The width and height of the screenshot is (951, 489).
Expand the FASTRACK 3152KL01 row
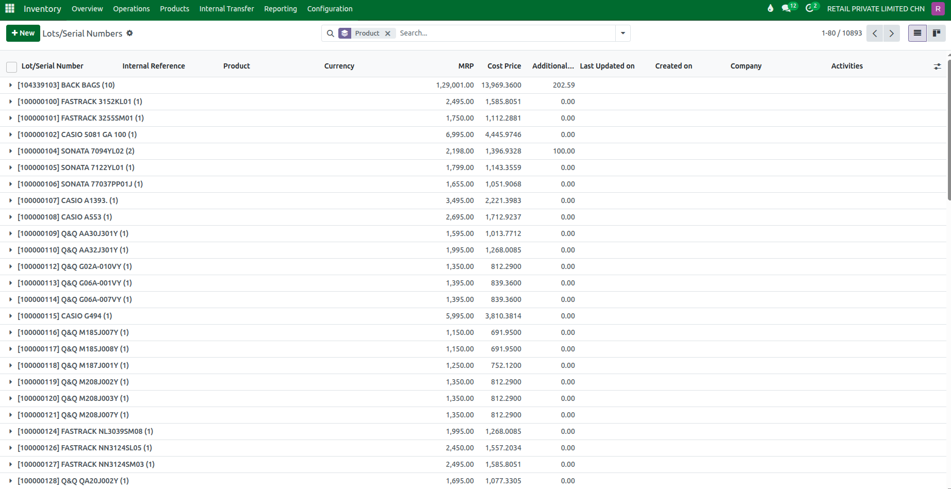pos(10,102)
